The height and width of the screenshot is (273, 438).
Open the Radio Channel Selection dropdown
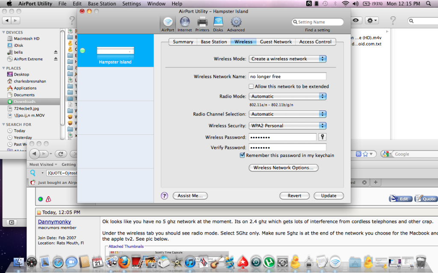[x=287, y=114]
